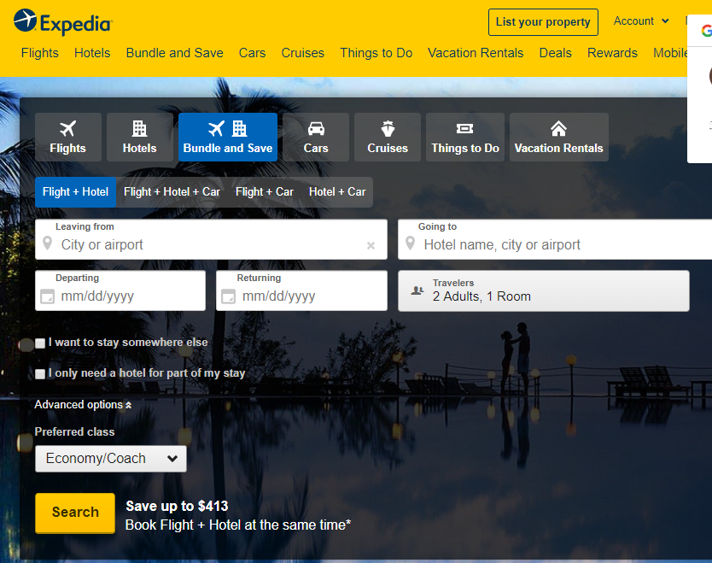The width and height of the screenshot is (712, 563).
Task: Select the Flights airplane icon tile
Action: (68, 137)
